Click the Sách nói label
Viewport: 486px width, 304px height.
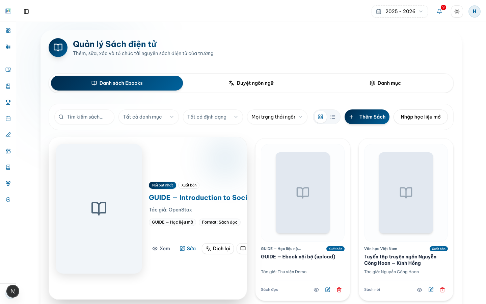(372, 290)
